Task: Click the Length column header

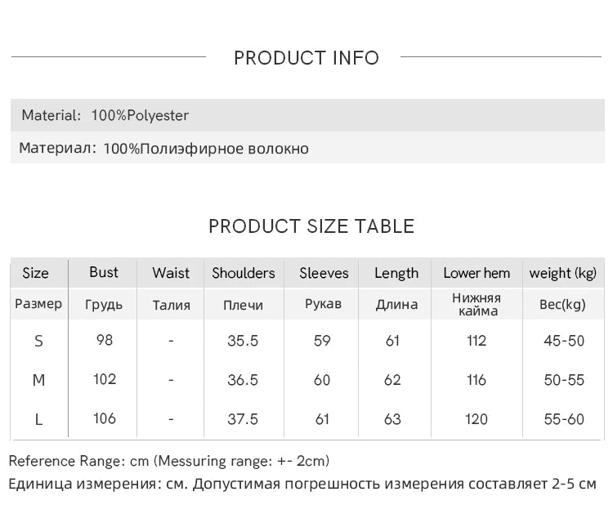Action: point(396,273)
